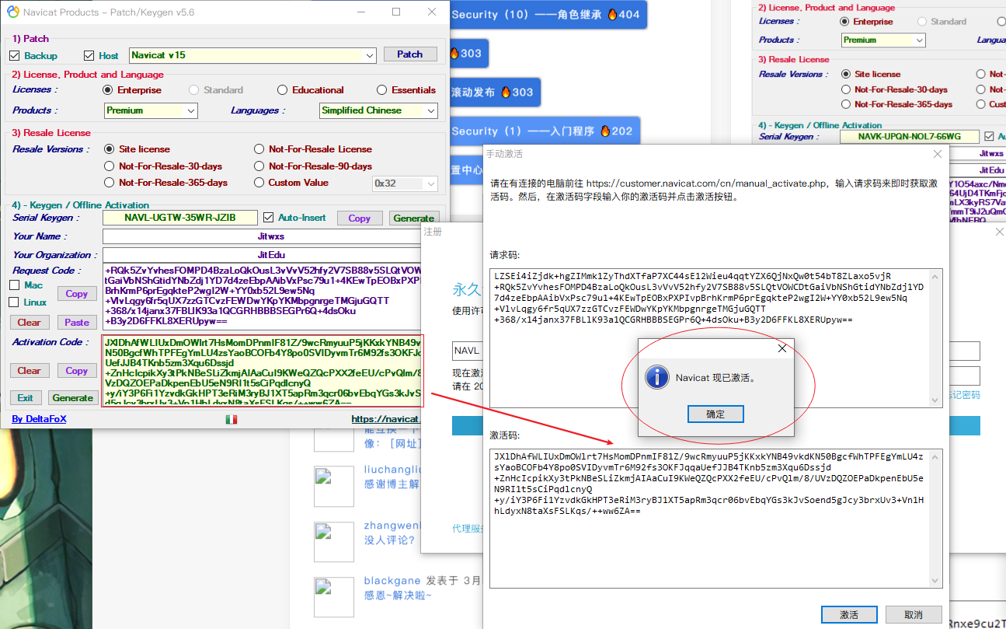Click the Your Organization field JitEdu

click(271, 255)
